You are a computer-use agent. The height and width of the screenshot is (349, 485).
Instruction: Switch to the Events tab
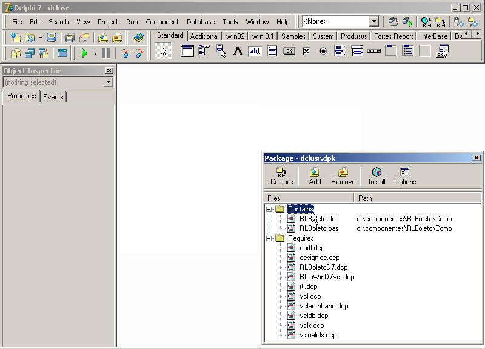[53, 96]
